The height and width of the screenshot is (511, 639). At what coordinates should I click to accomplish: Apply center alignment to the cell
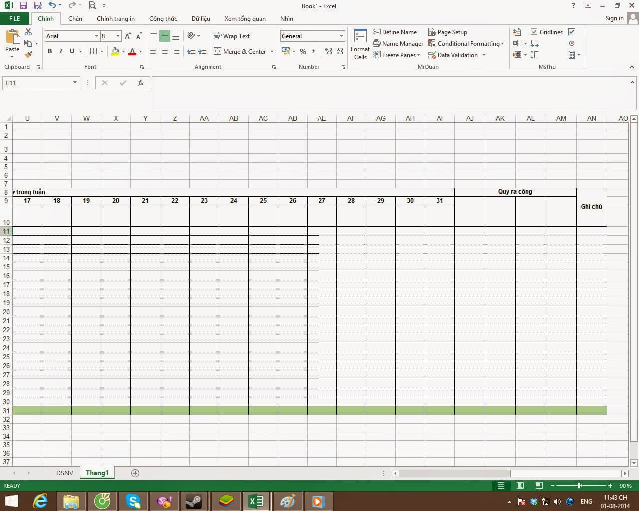pos(165,51)
